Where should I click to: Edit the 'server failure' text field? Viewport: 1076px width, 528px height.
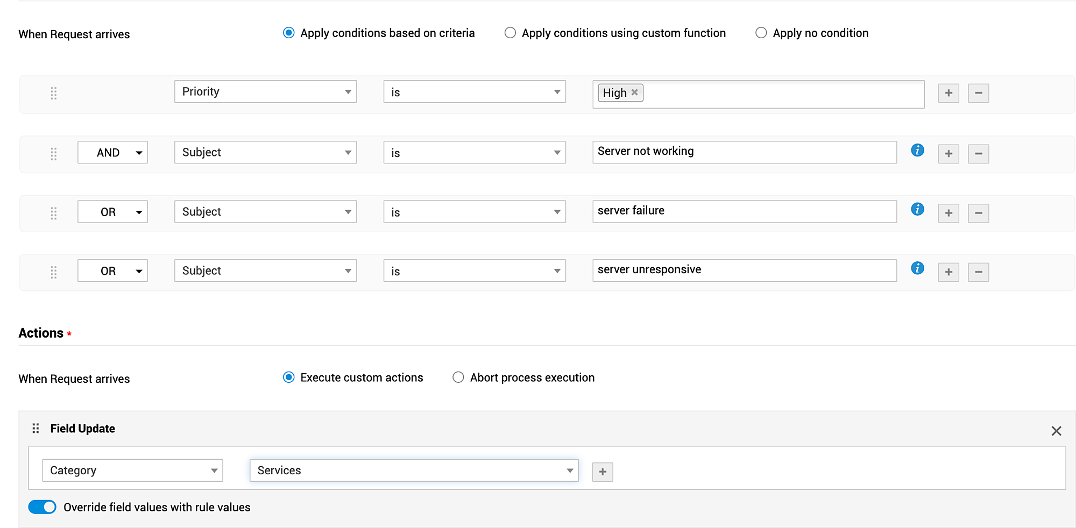[x=745, y=211]
